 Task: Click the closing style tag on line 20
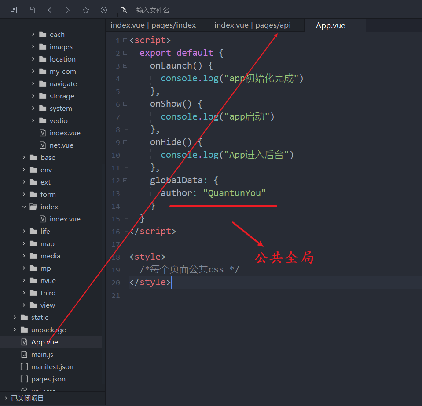pyautogui.click(x=150, y=283)
